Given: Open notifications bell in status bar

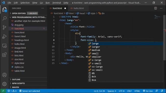Looking at the screenshot, I should pos(162,91).
